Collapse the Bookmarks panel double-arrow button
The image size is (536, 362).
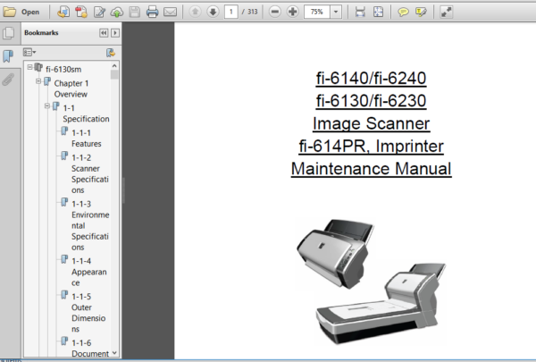[x=104, y=33]
